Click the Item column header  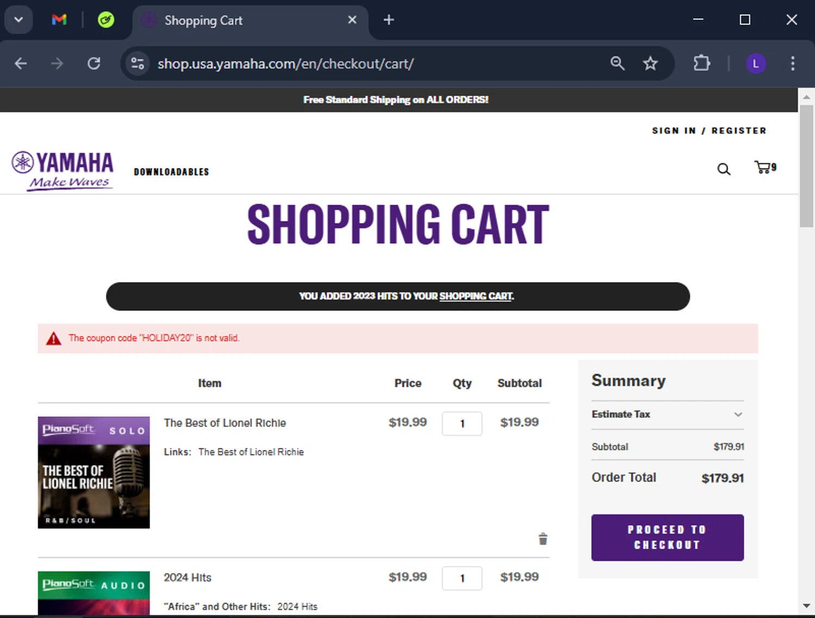209,383
